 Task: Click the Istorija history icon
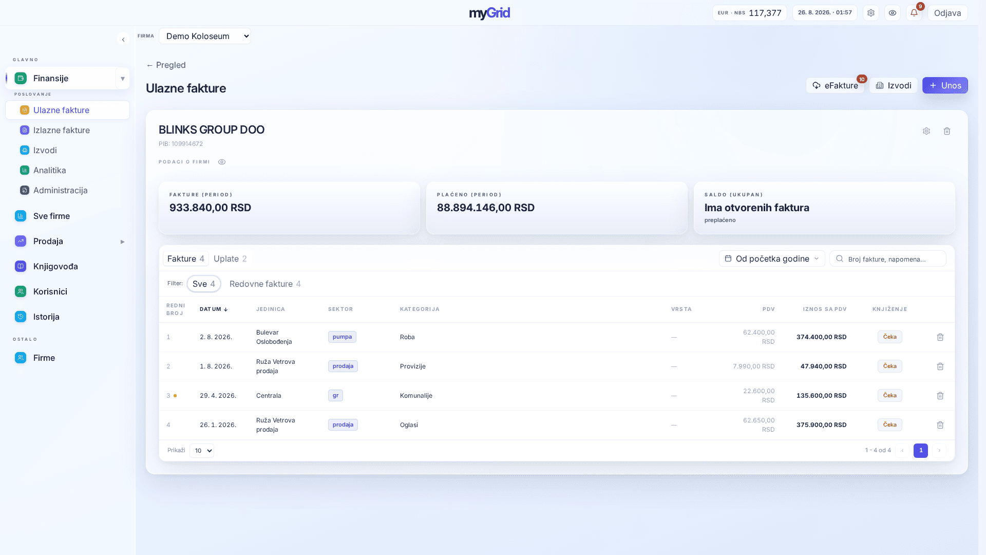(x=21, y=317)
